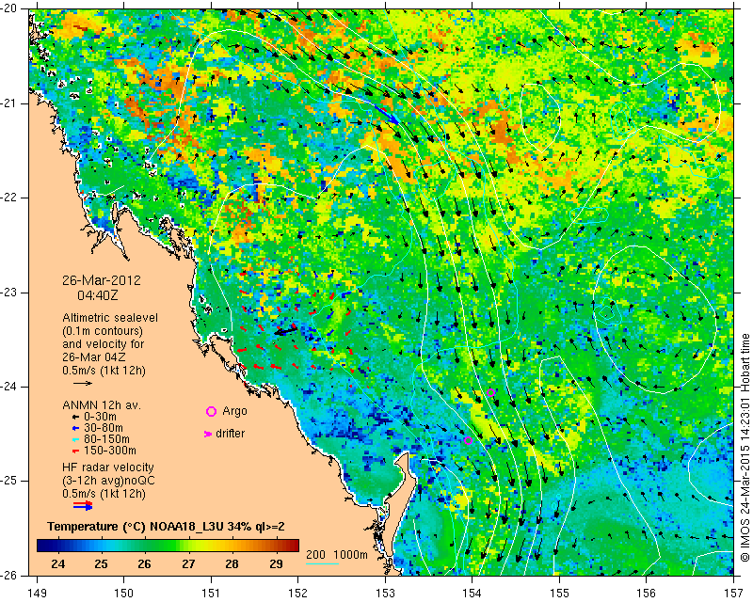Screen dimensions: 753x602
Task: Click the 'Argo' legend label
Action: (234, 411)
